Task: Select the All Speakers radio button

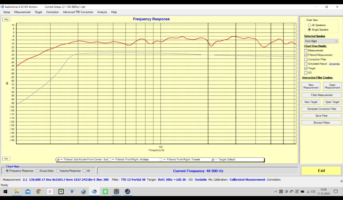Action: [309, 25]
